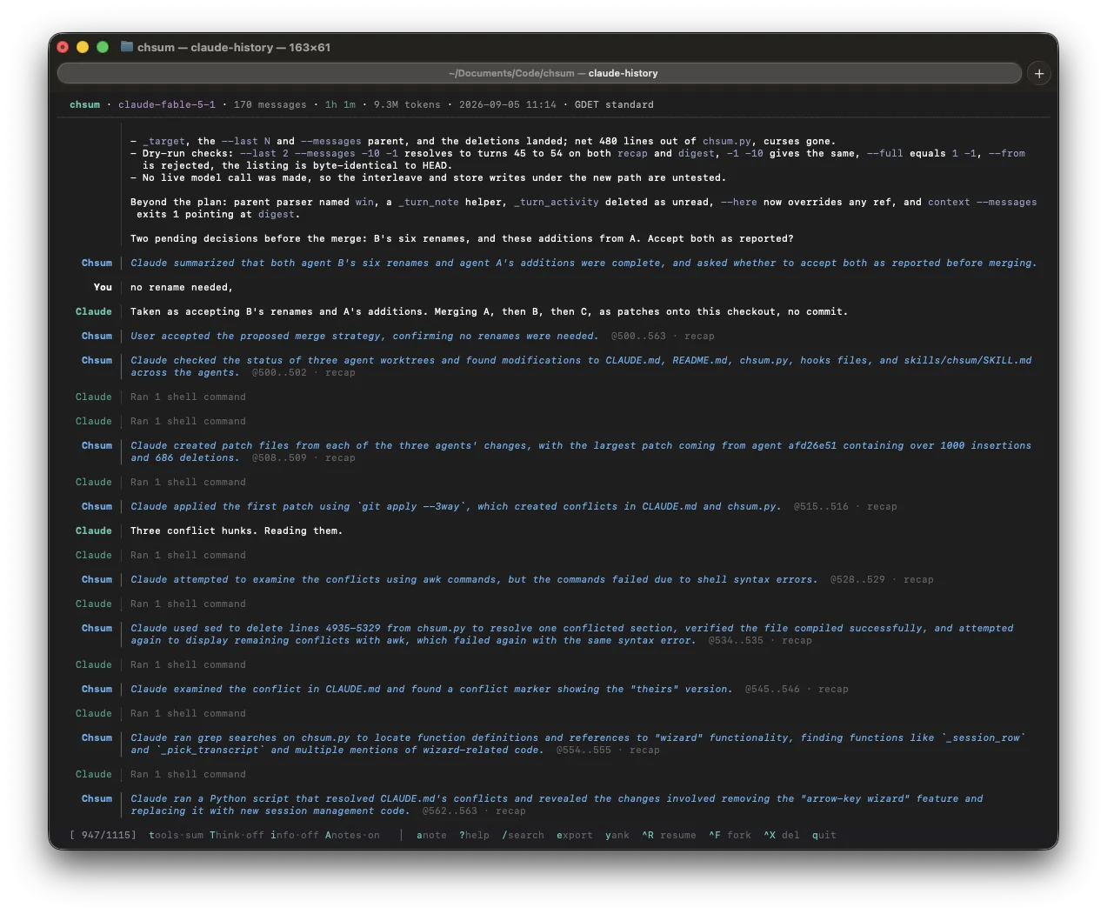Select summary 'Claude attempted to examine the conflicts'

click(474, 579)
